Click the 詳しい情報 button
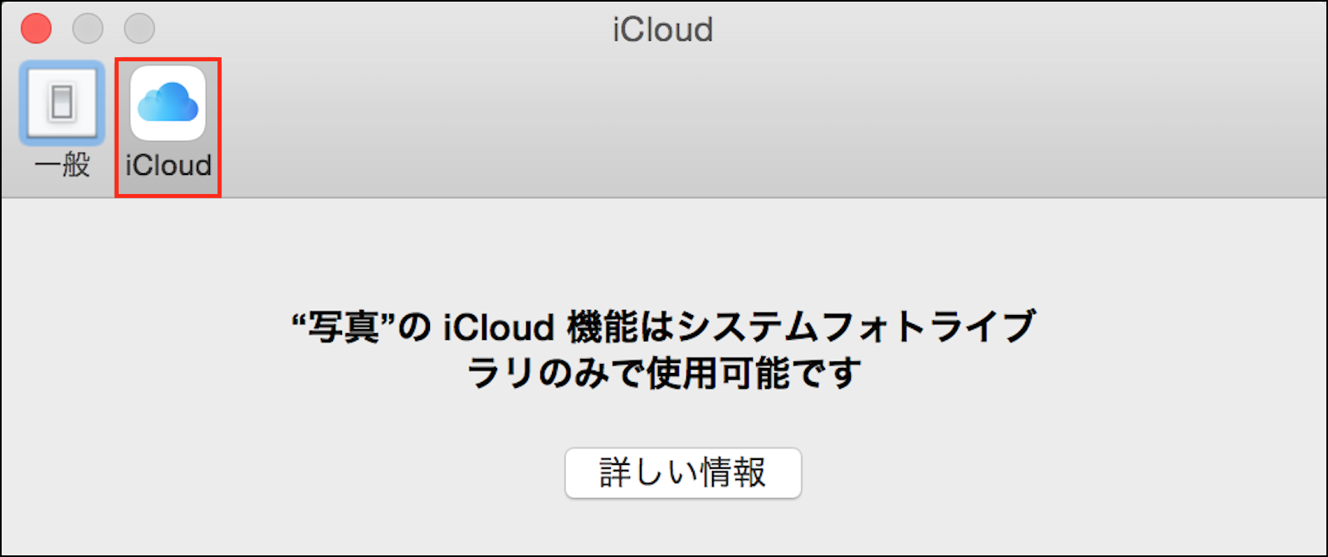This screenshot has height=557, width=1328. [682, 473]
